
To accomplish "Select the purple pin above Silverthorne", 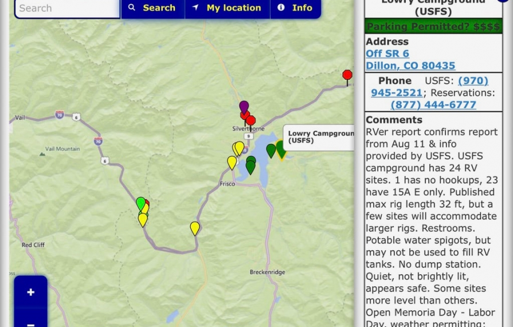I will 244,106.
